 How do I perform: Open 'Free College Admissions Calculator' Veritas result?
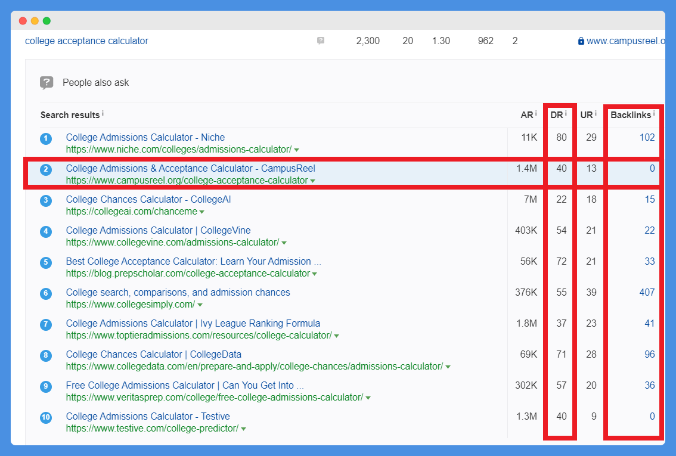pyautogui.click(x=185, y=386)
